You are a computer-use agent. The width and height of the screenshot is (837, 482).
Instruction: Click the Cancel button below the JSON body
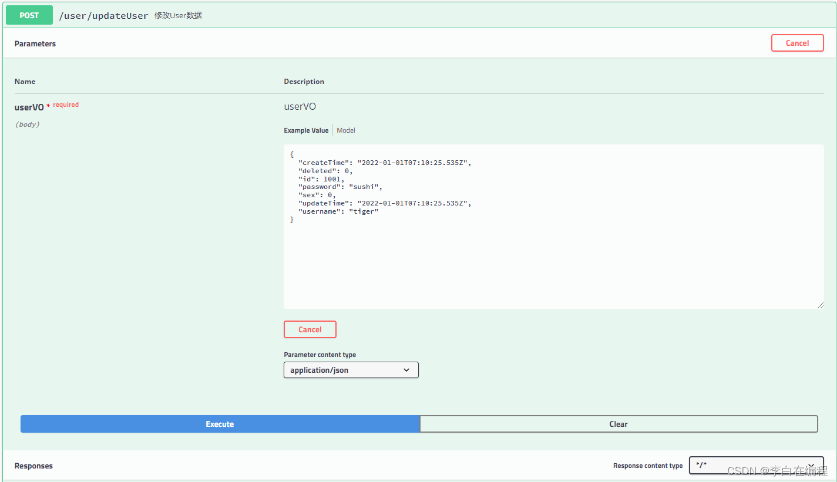point(310,329)
